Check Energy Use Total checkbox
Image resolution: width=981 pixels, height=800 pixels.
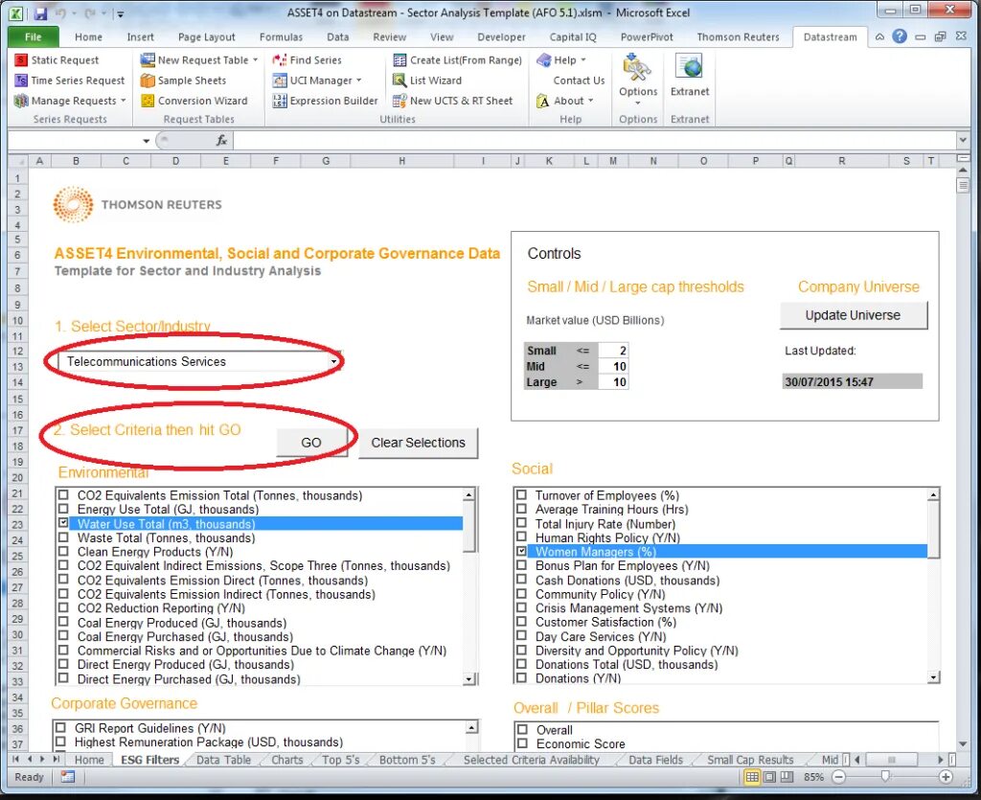tap(63, 509)
